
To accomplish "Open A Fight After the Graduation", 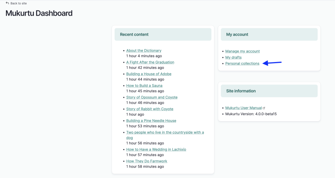I will point(150,62).
